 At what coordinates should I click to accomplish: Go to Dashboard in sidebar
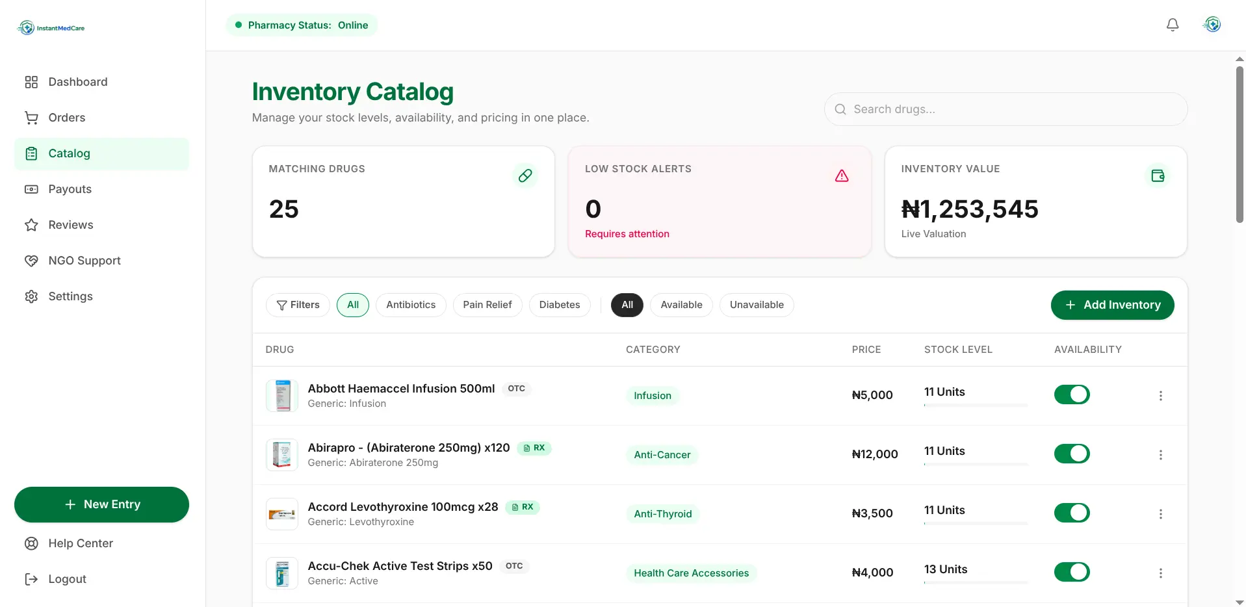pyautogui.click(x=101, y=82)
